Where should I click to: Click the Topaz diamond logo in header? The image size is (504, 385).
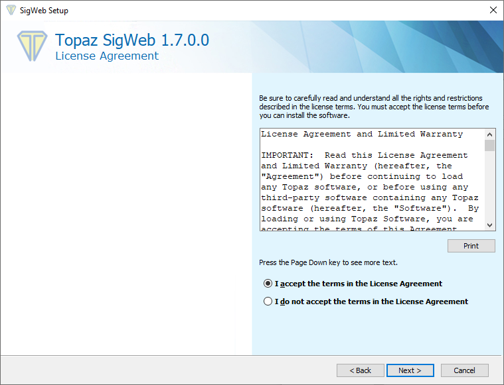32,46
